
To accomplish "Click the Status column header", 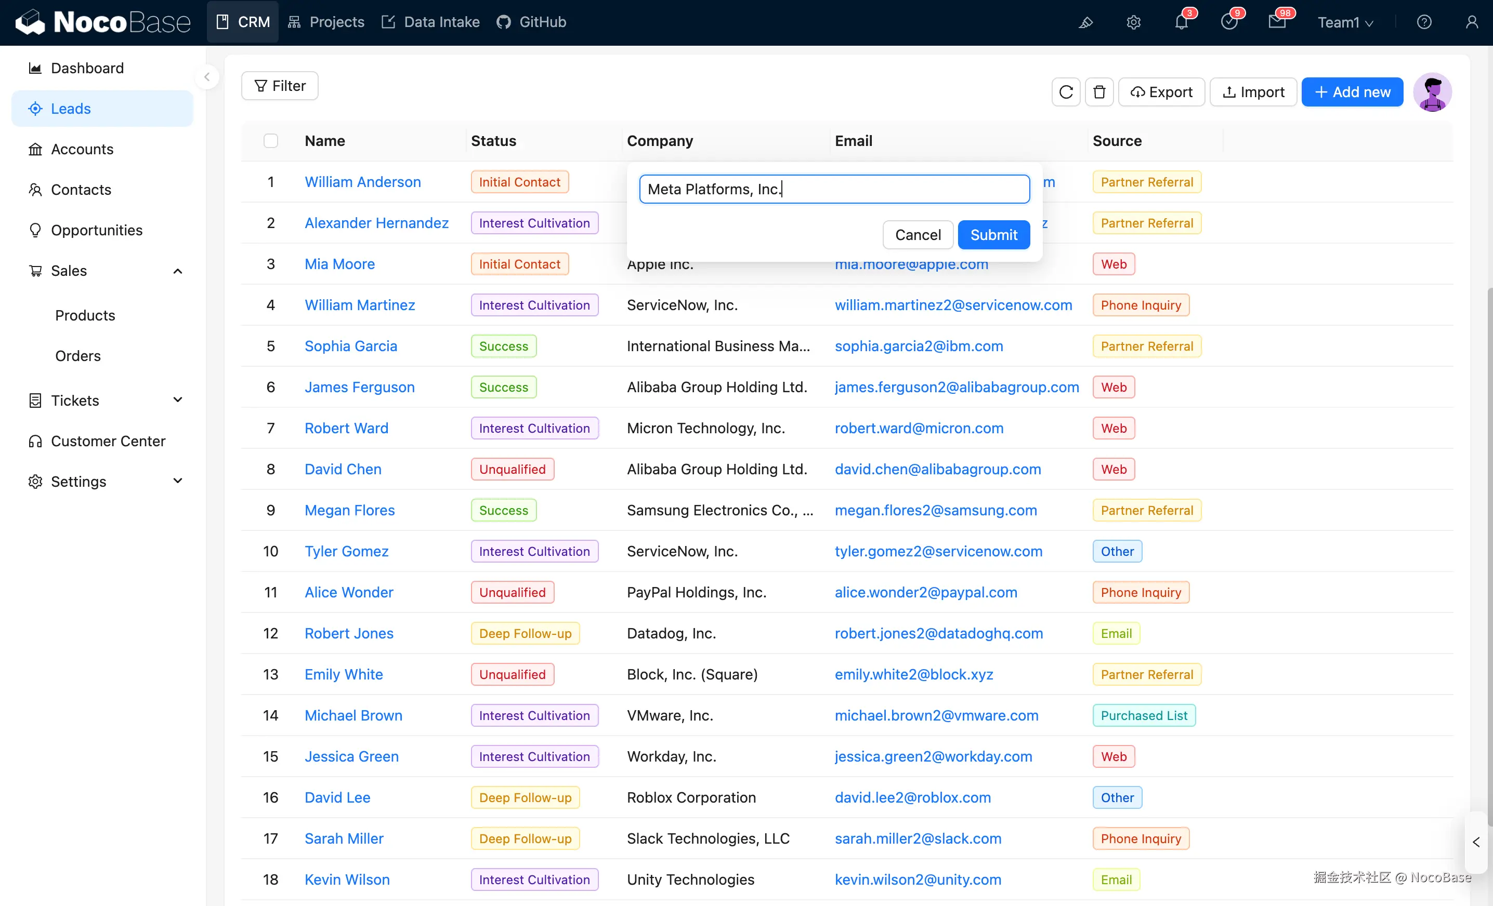I will (493, 140).
